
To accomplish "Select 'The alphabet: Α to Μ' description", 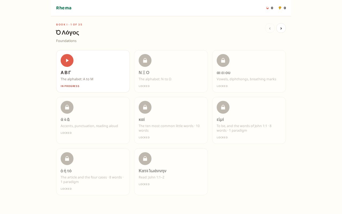I will (x=77, y=79).
